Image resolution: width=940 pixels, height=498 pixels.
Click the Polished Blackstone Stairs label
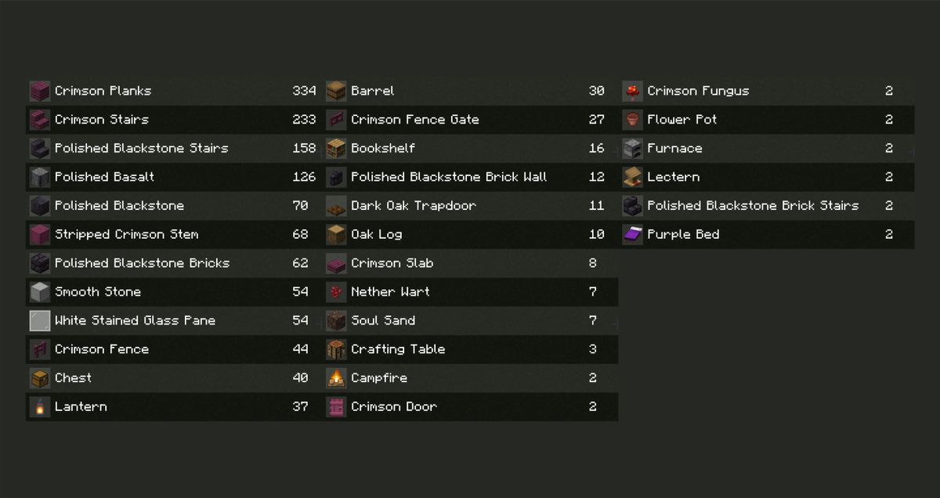[141, 148]
